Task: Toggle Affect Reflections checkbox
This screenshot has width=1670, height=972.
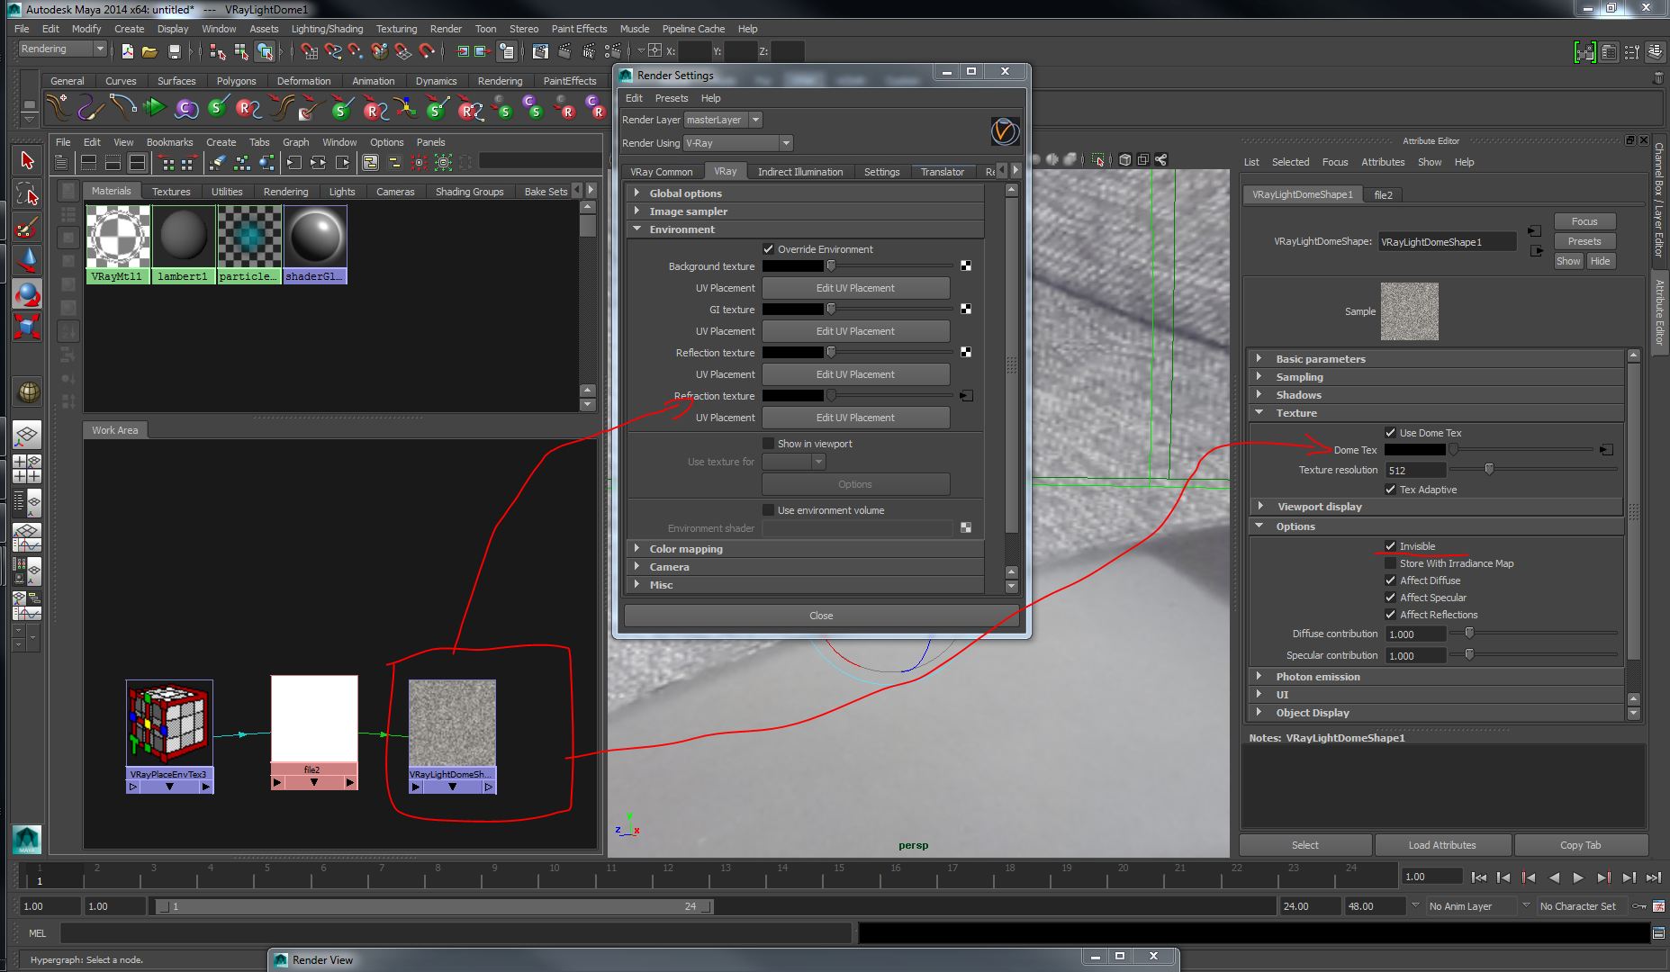Action: pyautogui.click(x=1390, y=615)
